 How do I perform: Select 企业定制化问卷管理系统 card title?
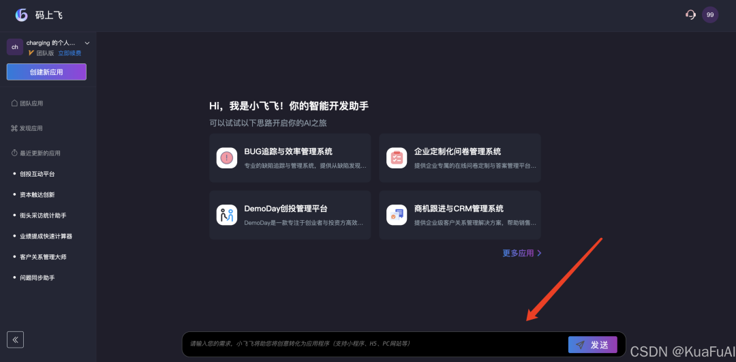458,151
